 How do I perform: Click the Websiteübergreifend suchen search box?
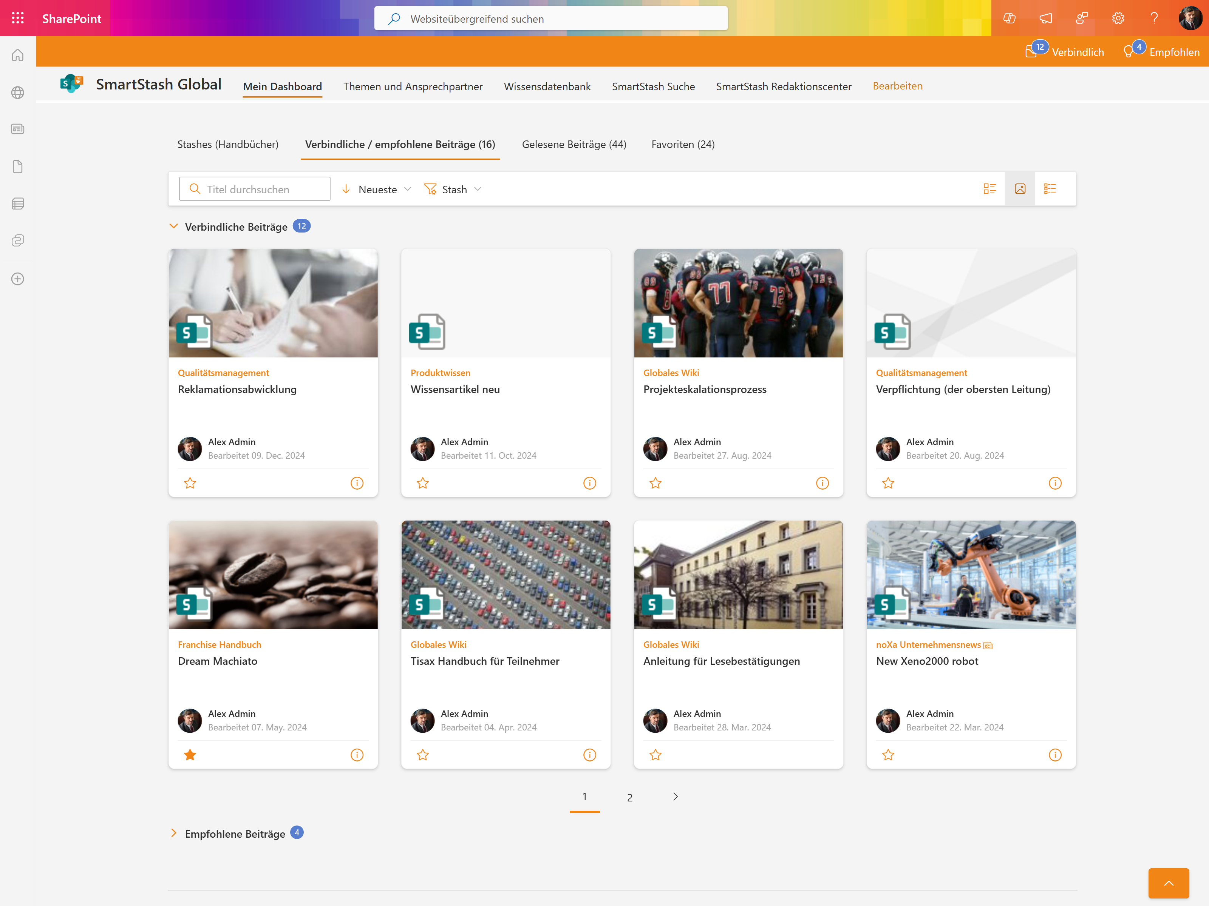(x=551, y=18)
